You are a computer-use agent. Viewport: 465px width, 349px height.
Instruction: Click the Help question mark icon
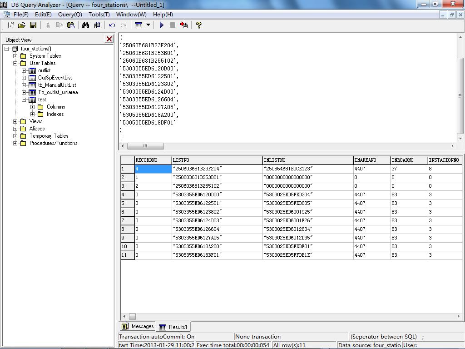[x=198, y=25]
